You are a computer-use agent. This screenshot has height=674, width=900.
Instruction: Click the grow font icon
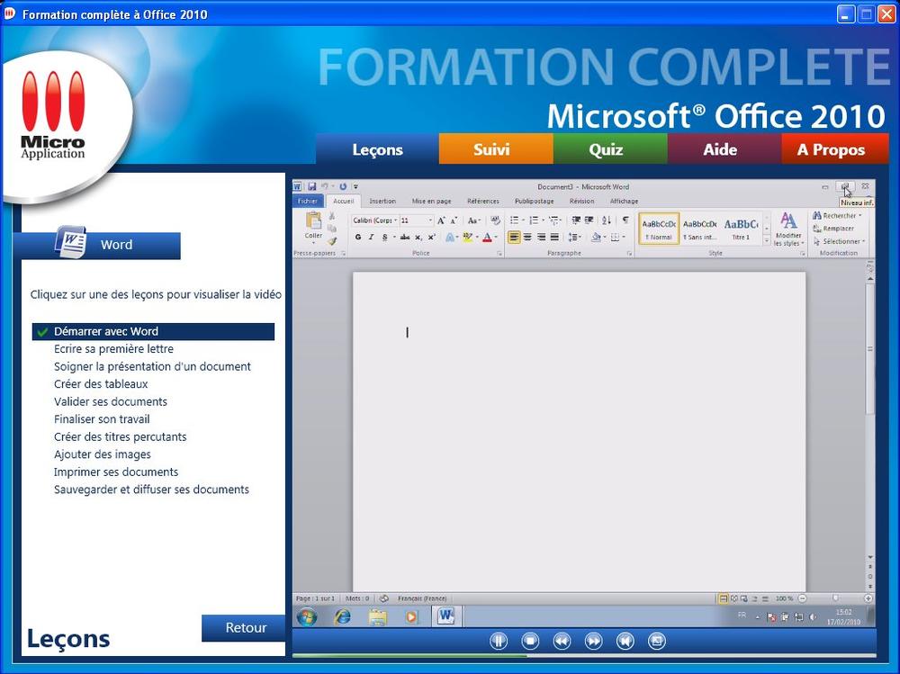(441, 220)
